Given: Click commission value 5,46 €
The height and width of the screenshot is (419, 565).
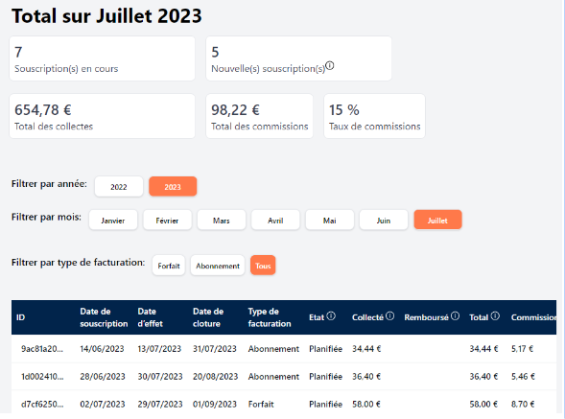Looking at the screenshot, I should [523, 377].
